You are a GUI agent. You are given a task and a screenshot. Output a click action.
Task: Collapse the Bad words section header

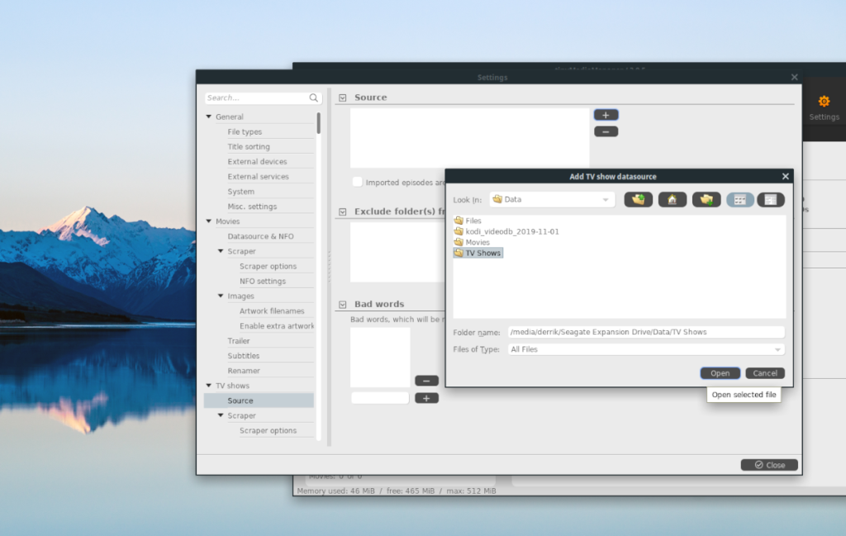click(x=341, y=303)
